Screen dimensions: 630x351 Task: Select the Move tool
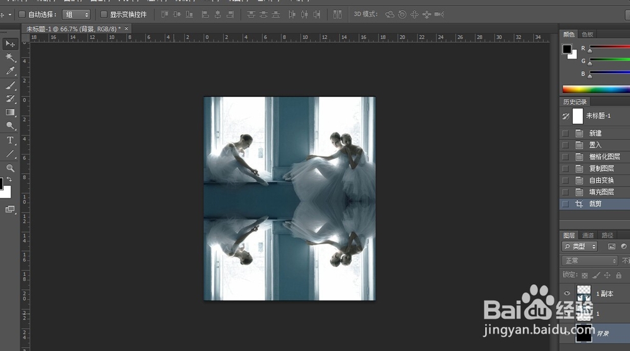[x=10, y=44]
